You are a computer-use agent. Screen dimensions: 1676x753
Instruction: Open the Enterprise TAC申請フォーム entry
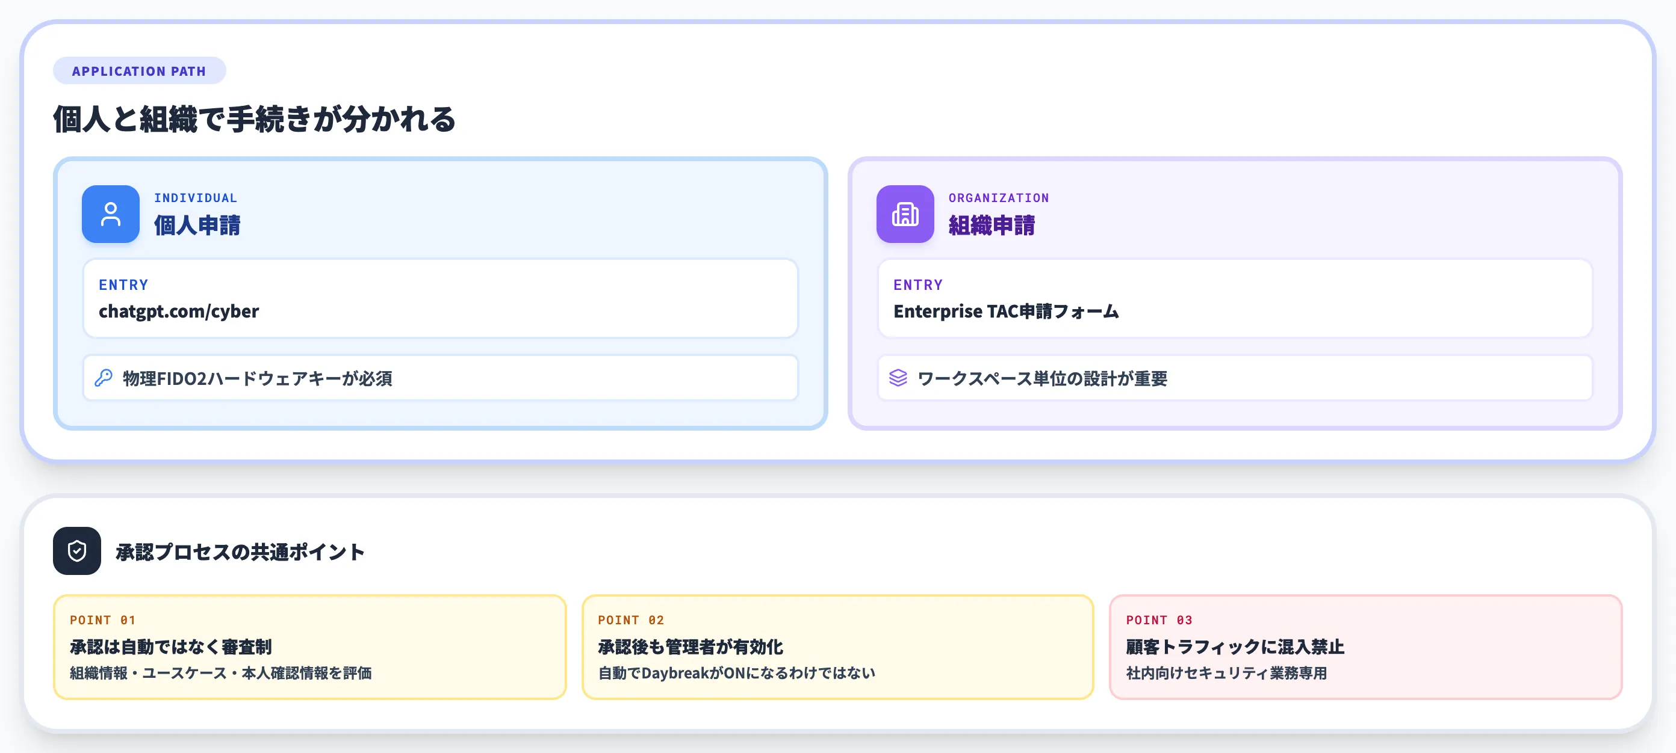coord(1235,298)
